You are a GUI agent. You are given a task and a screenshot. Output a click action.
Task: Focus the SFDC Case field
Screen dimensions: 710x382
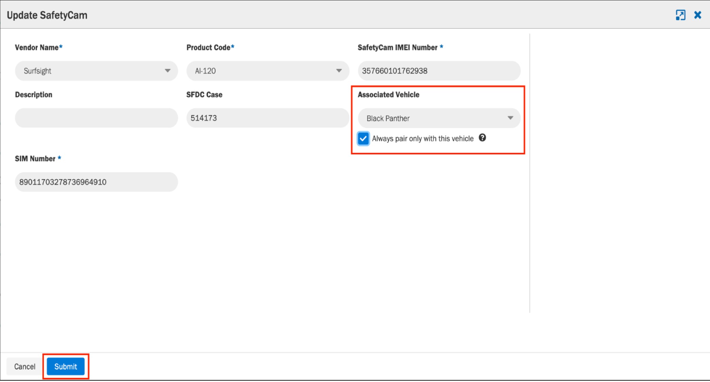tap(268, 118)
